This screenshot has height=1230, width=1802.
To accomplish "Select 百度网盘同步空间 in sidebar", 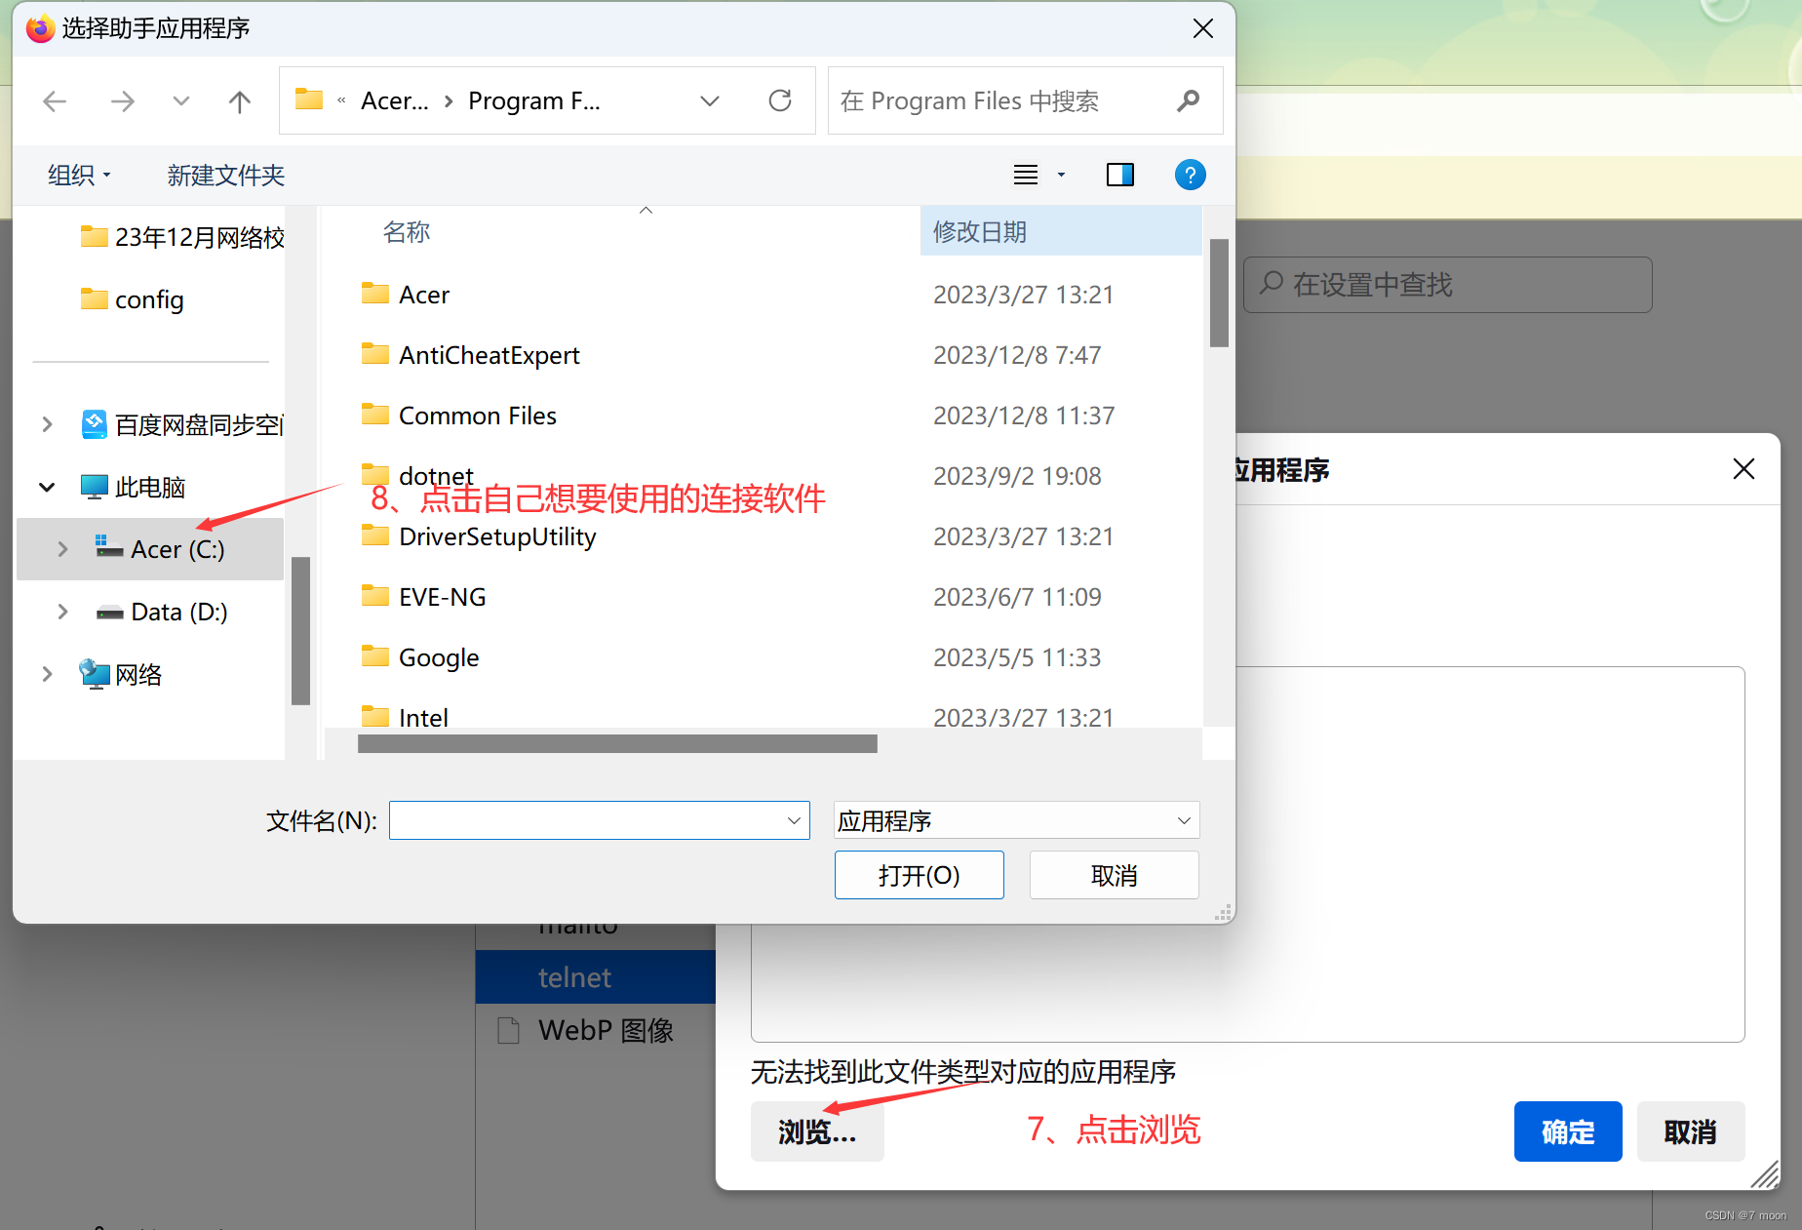I will [x=182, y=424].
